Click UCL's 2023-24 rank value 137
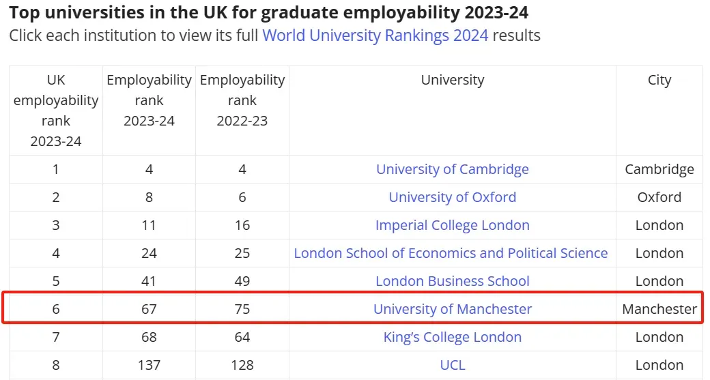 (149, 365)
